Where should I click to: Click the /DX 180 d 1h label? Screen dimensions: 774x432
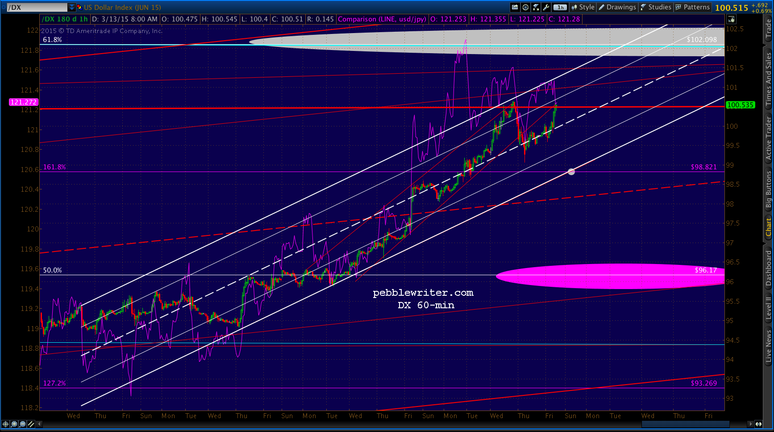pyautogui.click(x=65, y=19)
